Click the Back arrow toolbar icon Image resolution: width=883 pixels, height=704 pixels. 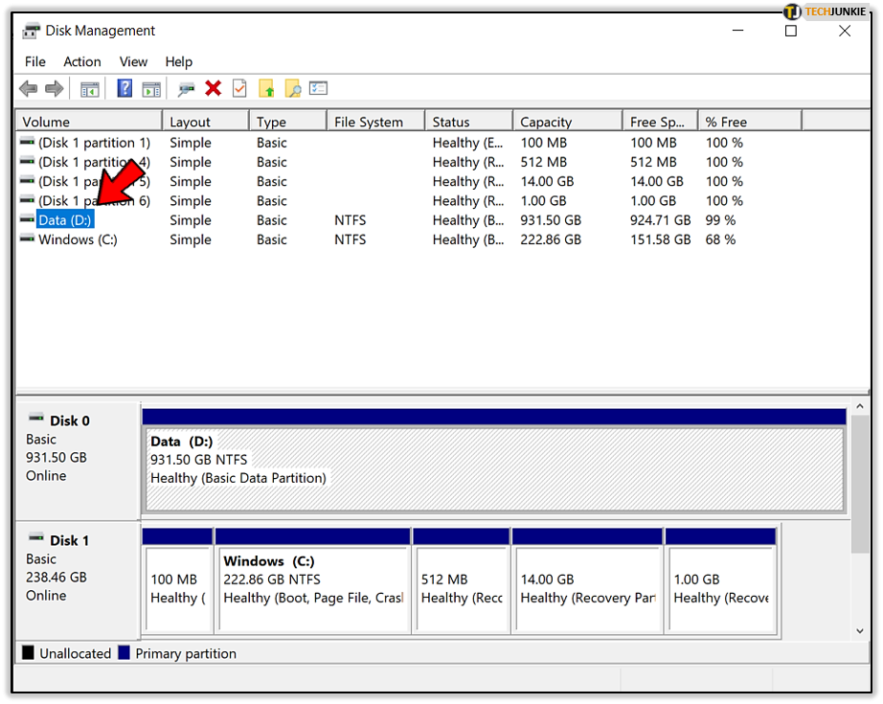point(28,88)
